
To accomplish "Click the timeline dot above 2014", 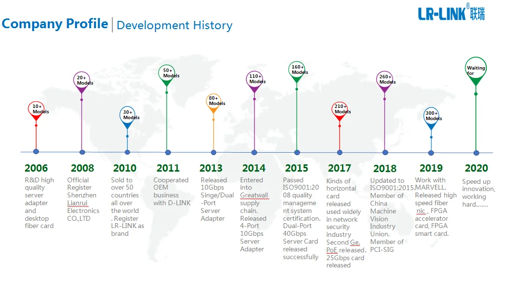I will pos(254,152).
